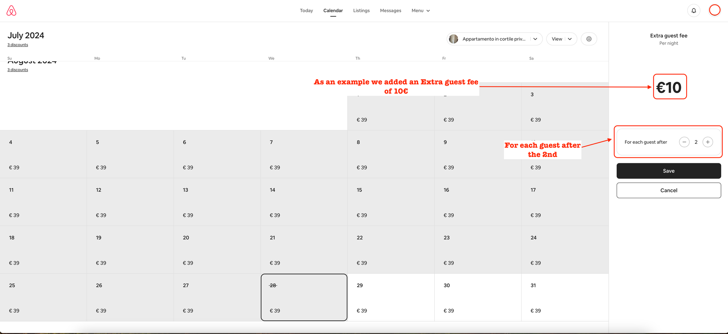Switch to the Today tab
This screenshot has height=334, width=728.
pyautogui.click(x=306, y=11)
